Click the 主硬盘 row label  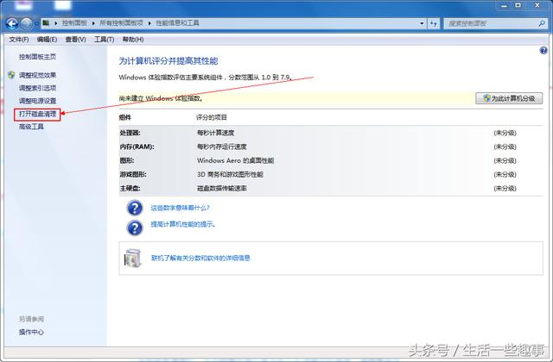(x=130, y=189)
